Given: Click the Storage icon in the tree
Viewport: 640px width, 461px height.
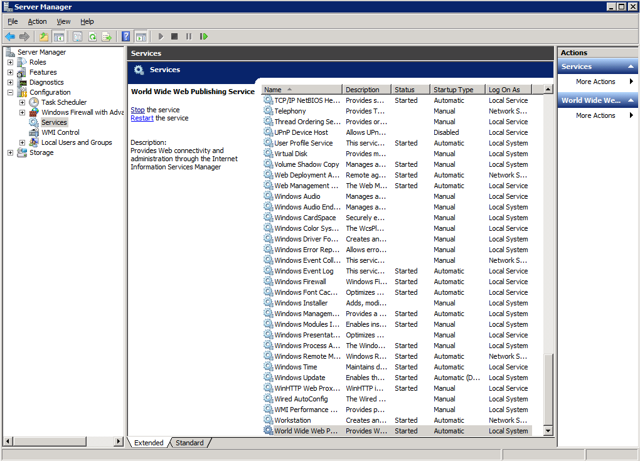Looking at the screenshot, I should tap(22, 152).
